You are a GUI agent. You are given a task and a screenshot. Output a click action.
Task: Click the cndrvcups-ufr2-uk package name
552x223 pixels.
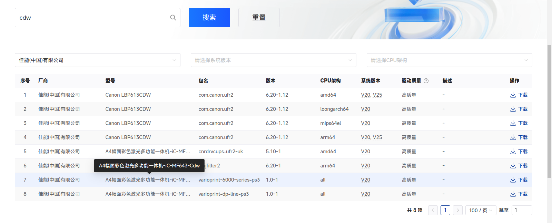(221, 152)
